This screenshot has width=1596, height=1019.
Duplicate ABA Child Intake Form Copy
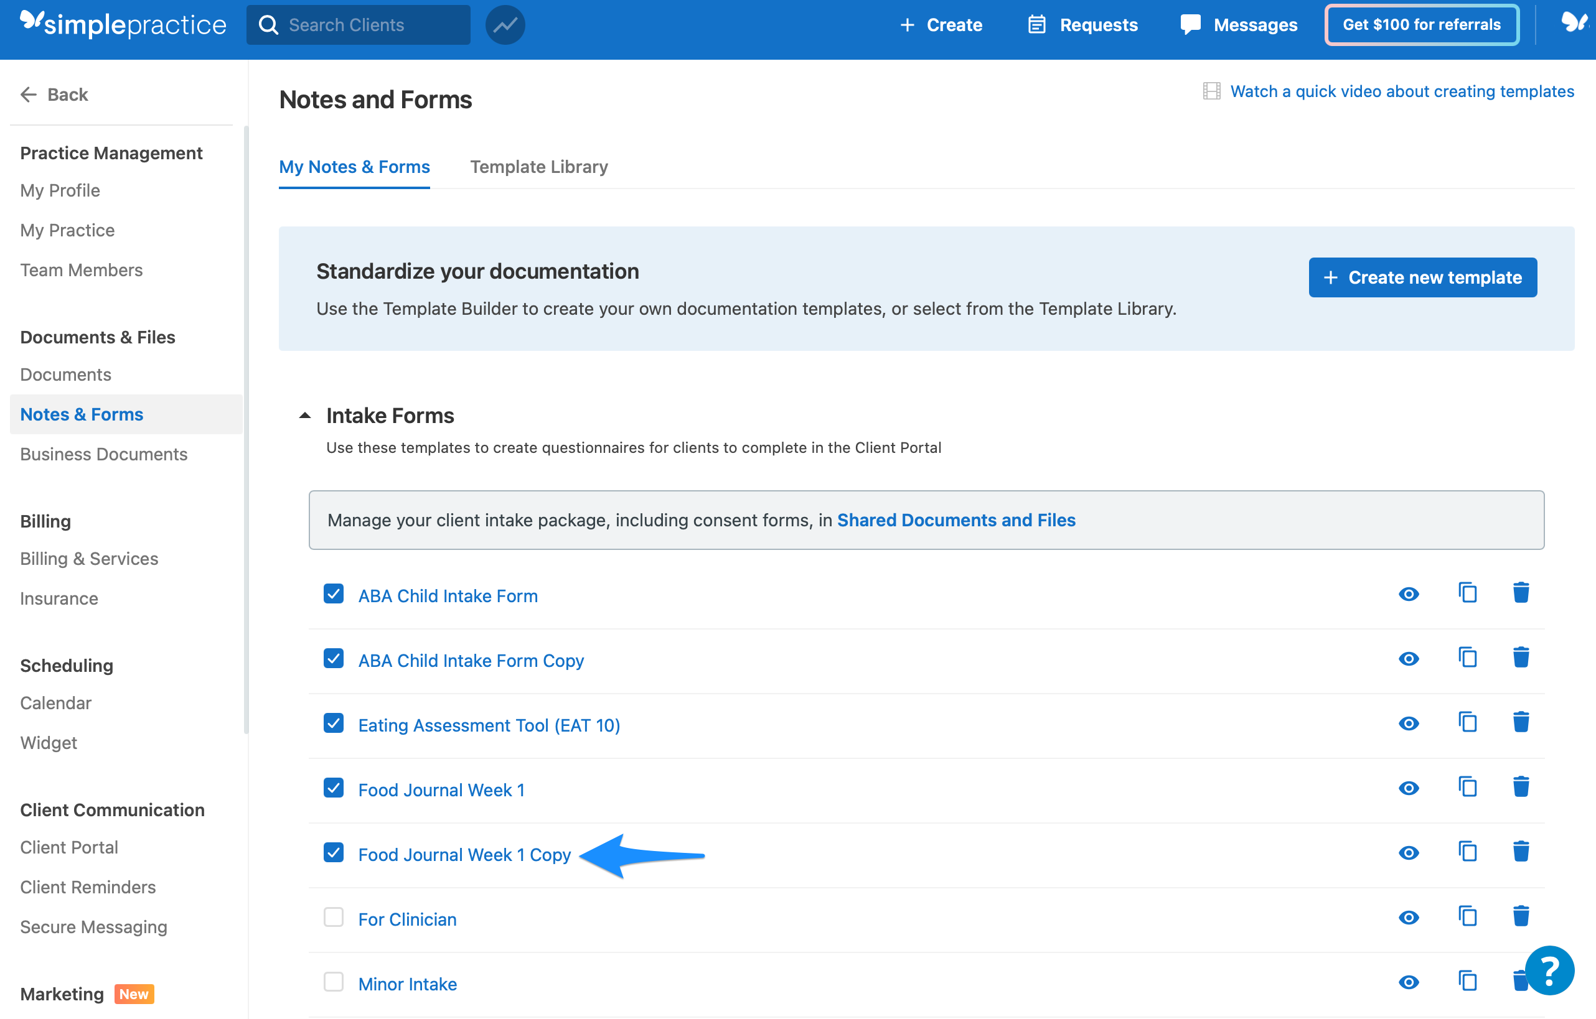[x=1467, y=657]
